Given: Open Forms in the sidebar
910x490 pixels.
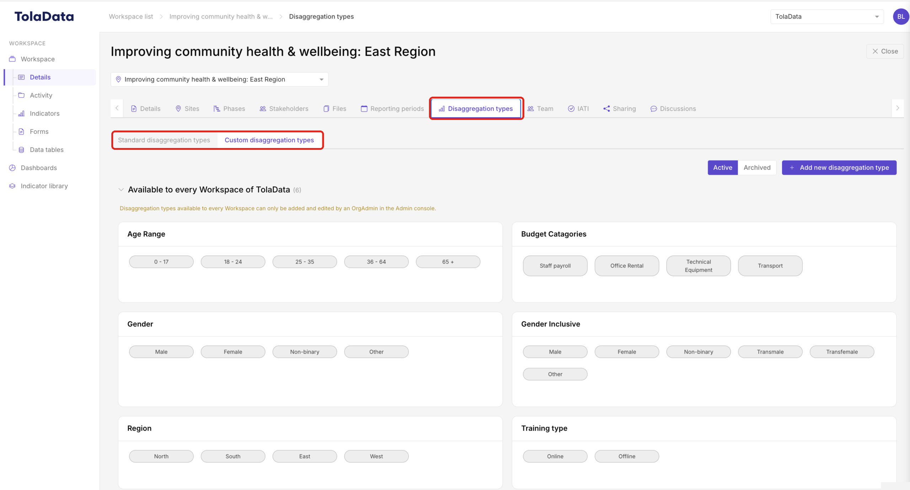Looking at the screenshot, I should point(39,131).
